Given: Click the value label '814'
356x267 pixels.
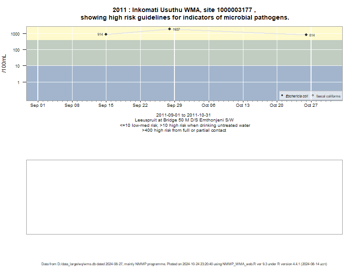Looking at the screenshot, I should (312, 35).
